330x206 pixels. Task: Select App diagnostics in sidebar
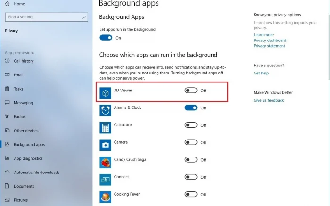pyautogui.click(x=28, y=158)
